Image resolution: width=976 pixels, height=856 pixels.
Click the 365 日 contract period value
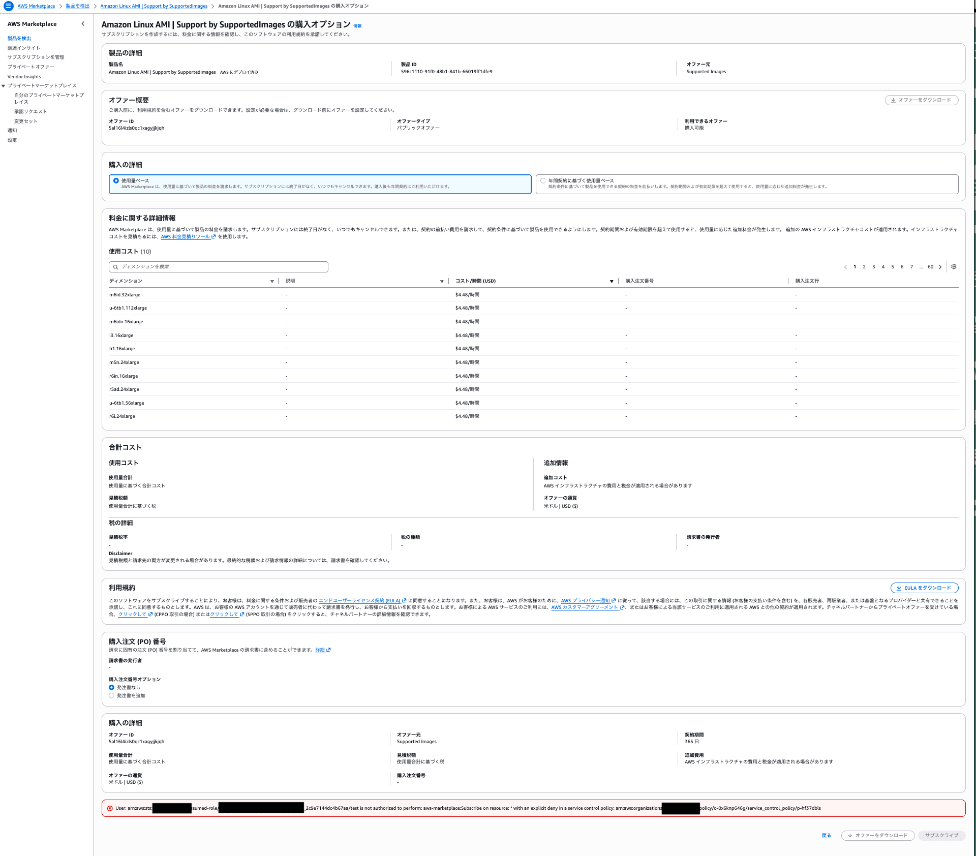[x=692, y=742]
